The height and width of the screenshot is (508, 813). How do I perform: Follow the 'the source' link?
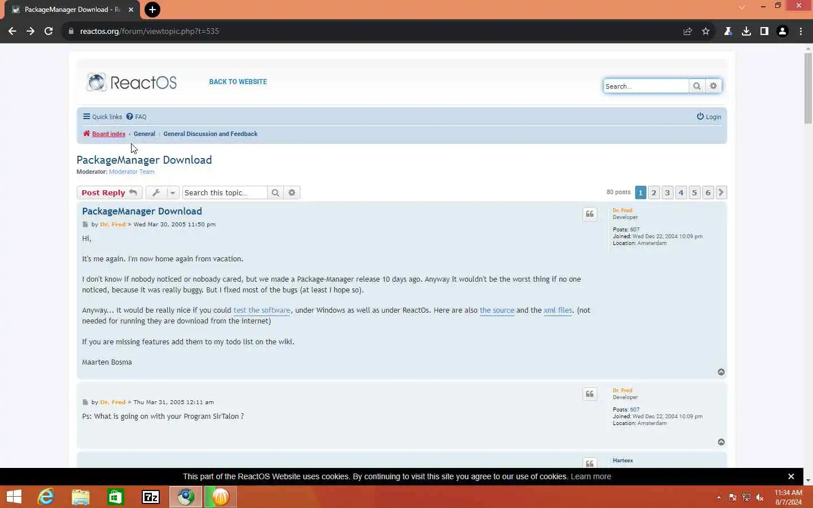point(497,310)
